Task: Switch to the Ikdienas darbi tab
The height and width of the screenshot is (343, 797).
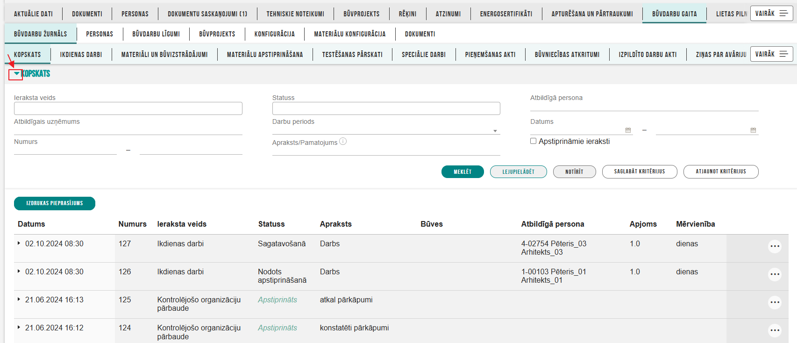Action: point(81,55)
